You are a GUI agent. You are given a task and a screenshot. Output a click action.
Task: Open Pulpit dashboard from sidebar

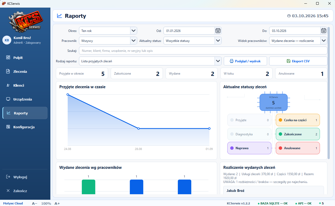click(x=25, y=58)
